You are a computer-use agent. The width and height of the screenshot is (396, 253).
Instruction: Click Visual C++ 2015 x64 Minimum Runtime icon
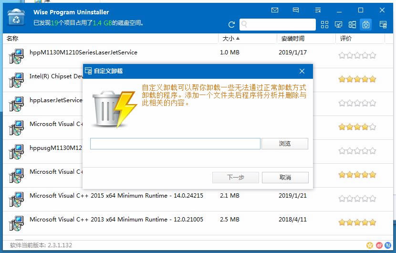click(16, 200)
